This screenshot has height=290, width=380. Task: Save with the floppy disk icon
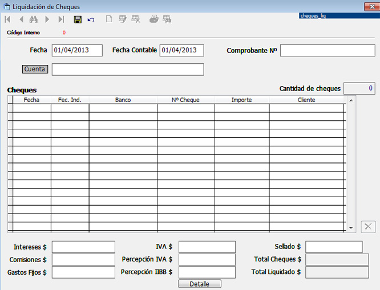pos(78,19)
